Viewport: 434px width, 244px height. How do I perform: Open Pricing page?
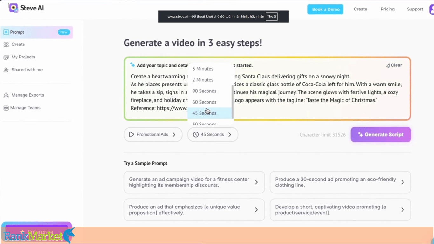click(x=388, y=9)
